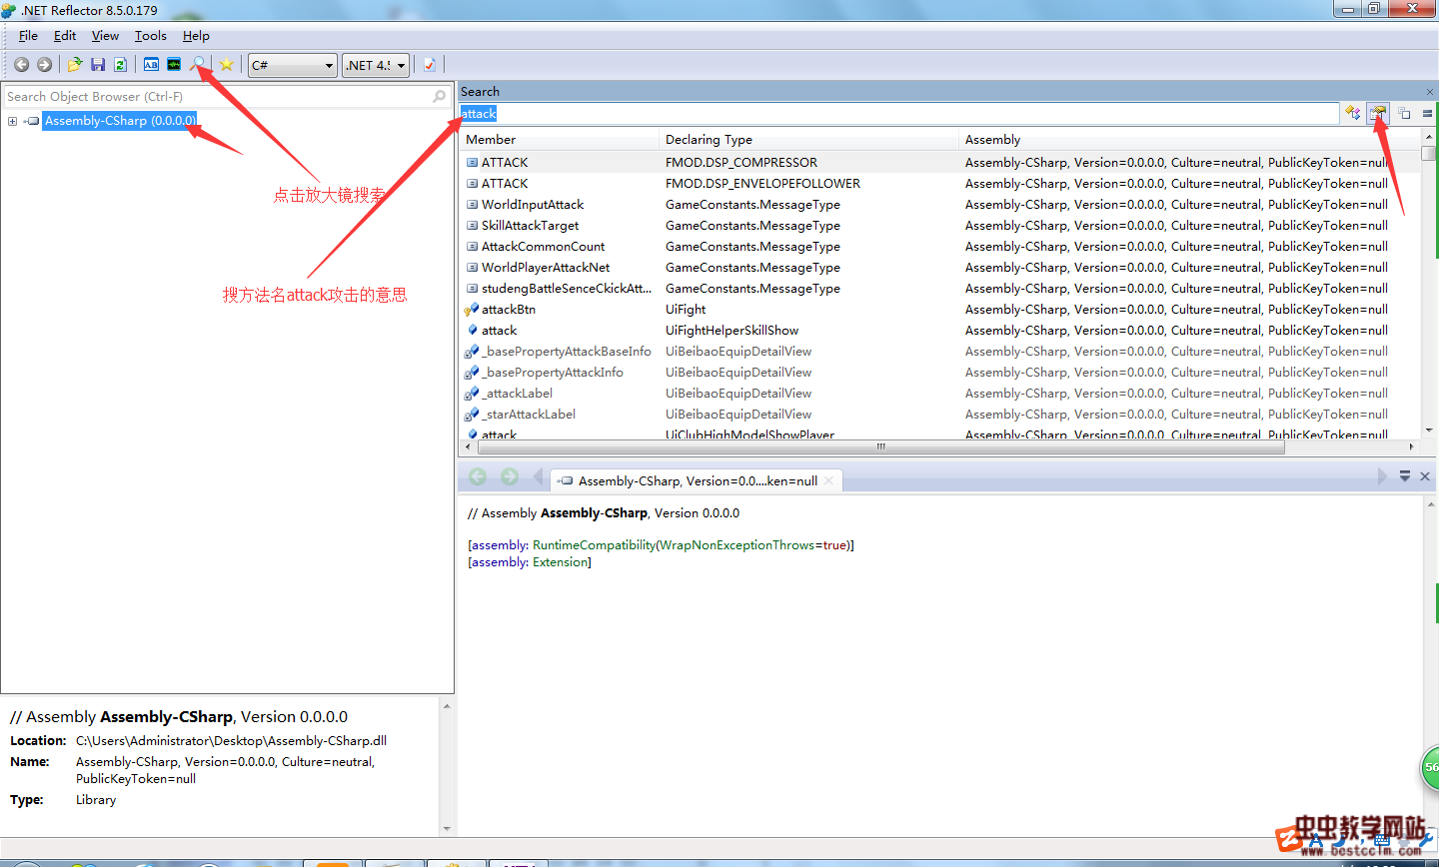
Task: Select attack in the UiFightHelperSkillShow row
Action: pyautogui.click(x=499, y=331)
